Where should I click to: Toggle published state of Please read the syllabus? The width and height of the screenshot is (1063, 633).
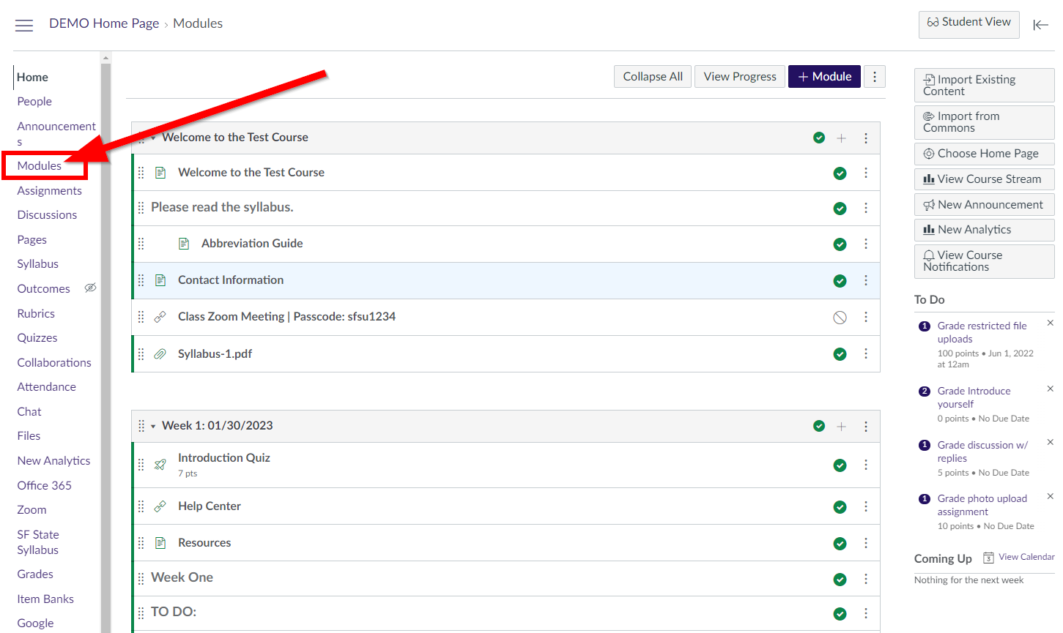[840, 209]
